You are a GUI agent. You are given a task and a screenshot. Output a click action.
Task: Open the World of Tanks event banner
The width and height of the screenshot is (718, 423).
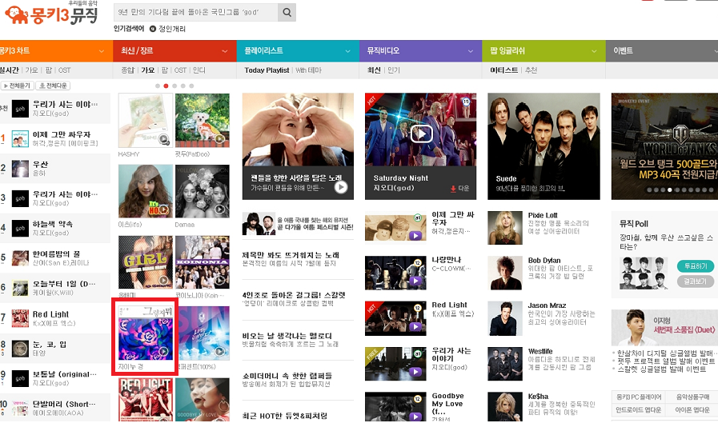(x=664, y=146)
